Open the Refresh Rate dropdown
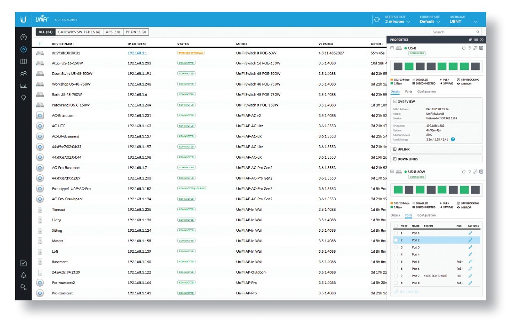The width and height of the screenshot is (513, 320). (x=397, y=21)
